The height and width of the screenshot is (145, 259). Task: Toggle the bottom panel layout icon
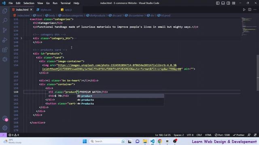click(223, 3)
